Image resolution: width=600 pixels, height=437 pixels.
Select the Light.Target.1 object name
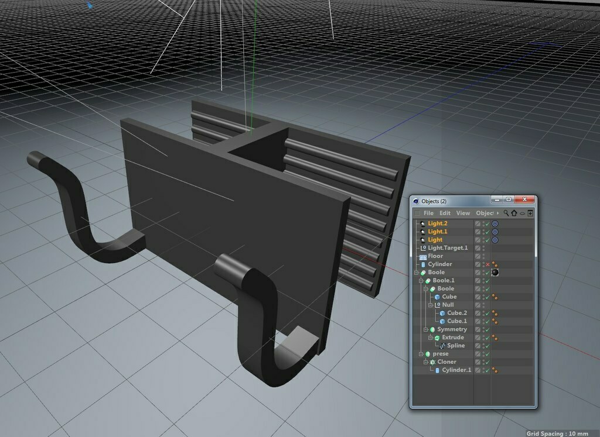[448, 247]
